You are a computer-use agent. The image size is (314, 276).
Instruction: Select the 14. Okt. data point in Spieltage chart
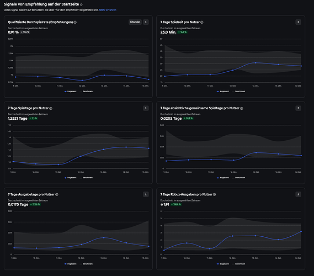(x=126, y=147)
